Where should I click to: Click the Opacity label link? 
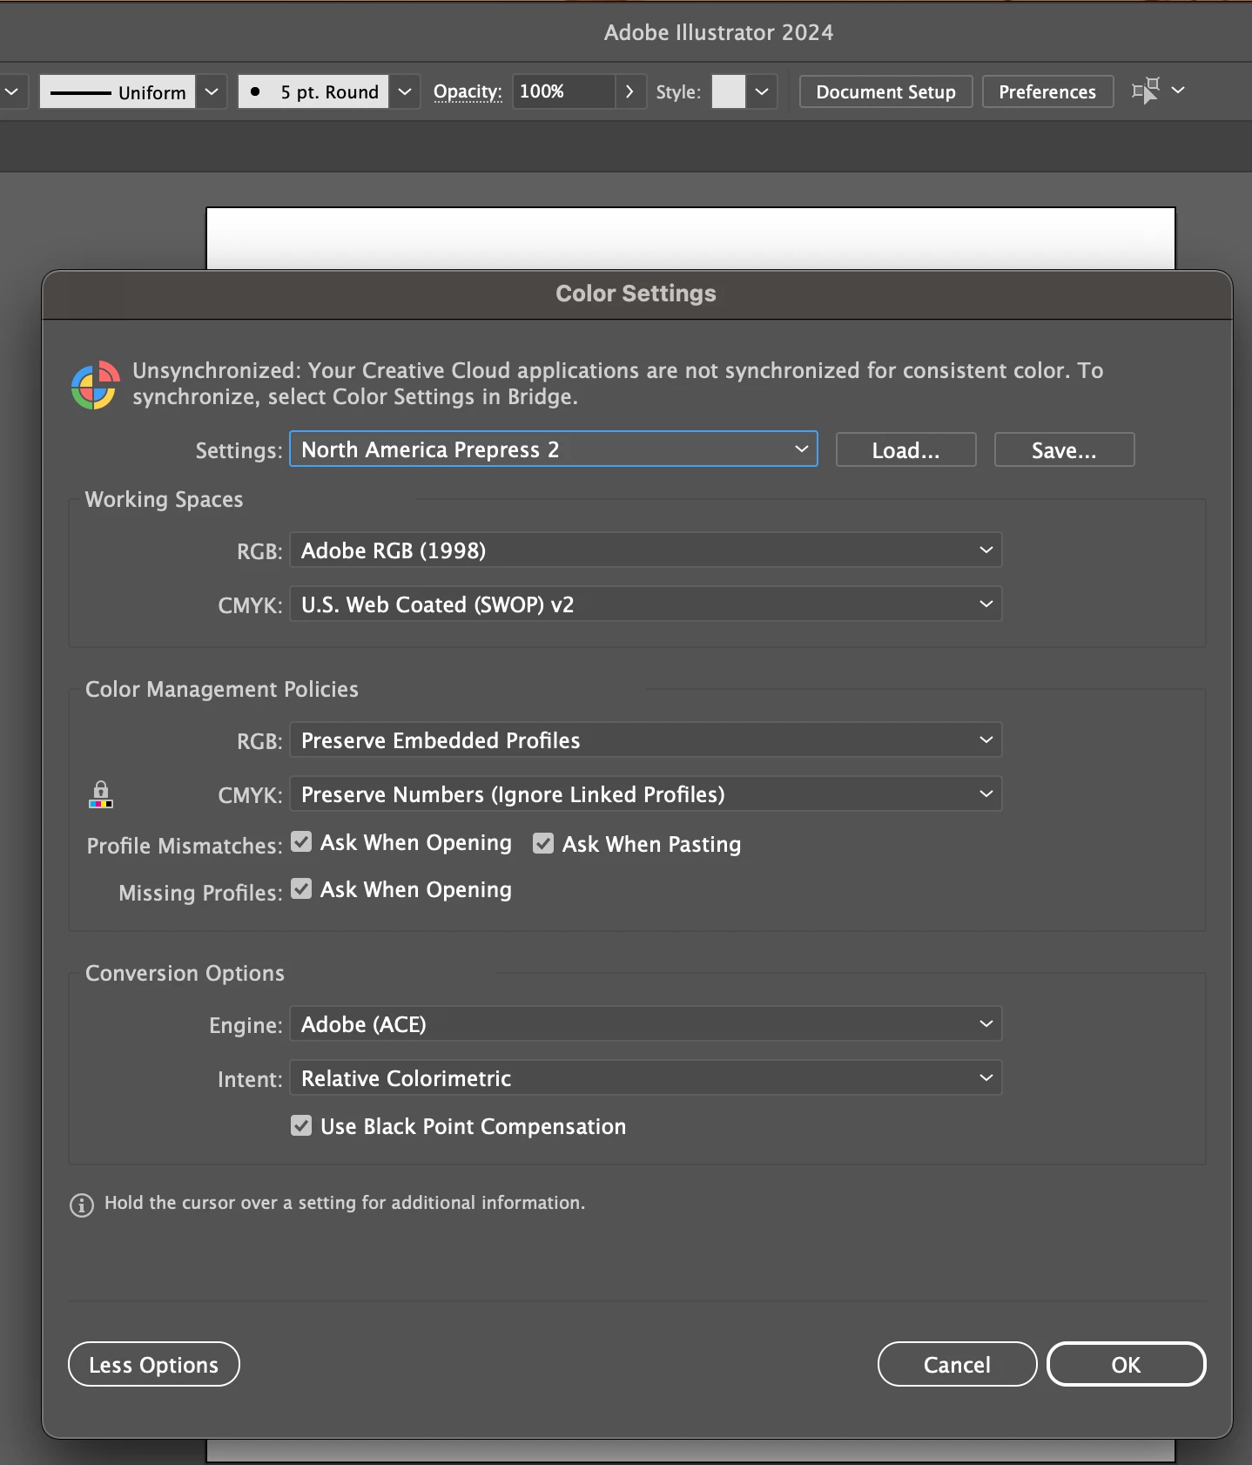[x=468, y=91]
